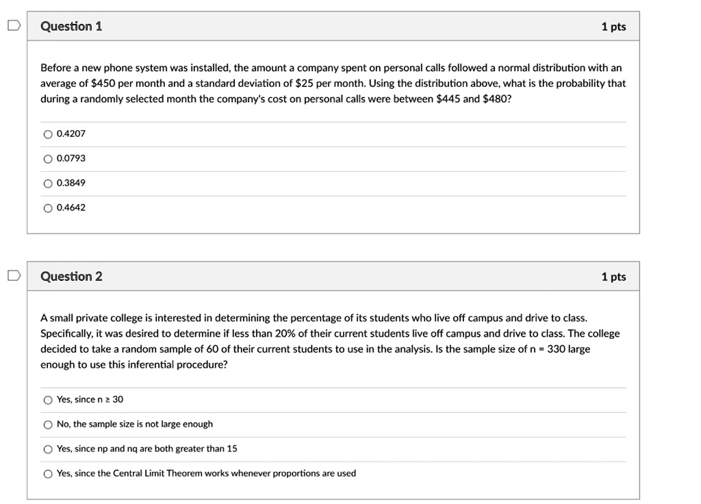This screenshot has height=504, width=701.
Task: Pick the Central Limit Theorem answer
Action: coord(47,474)
